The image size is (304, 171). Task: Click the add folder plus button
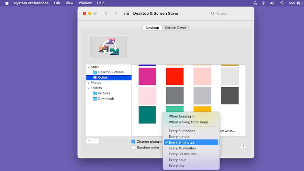coord(89,141)
